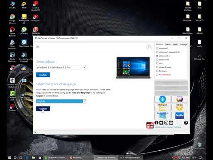Select the This PC desktop icon
The height and width of the screenshot is (160, 213).
(x=12, y=5)
